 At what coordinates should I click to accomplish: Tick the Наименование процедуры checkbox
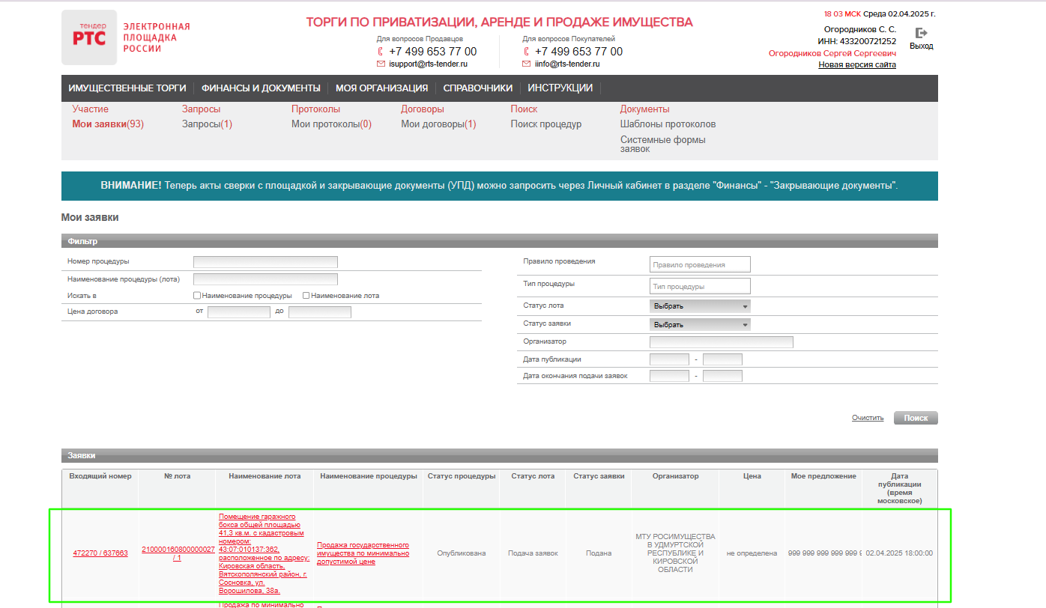pos(197,296)
